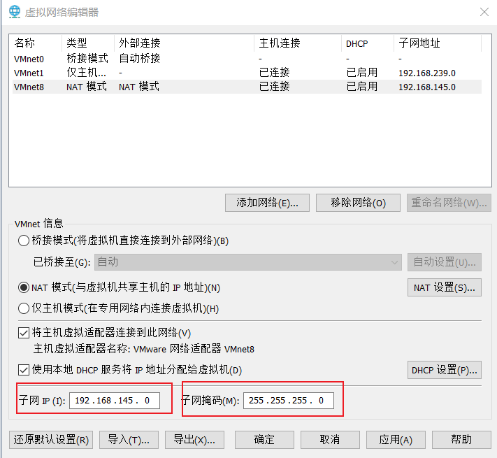This screenshot has height=458, width=497.
Task: Open the NAT 设置 dialog
Action: 444,287
